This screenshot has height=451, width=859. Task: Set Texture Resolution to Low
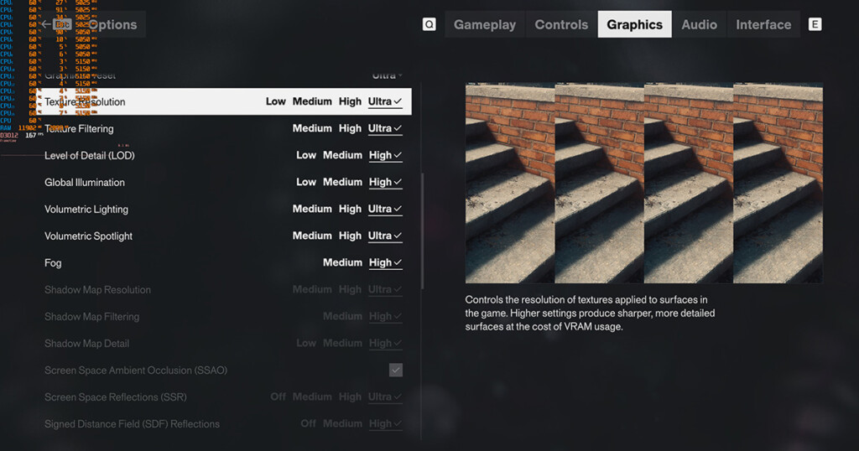tap(275, 101)
